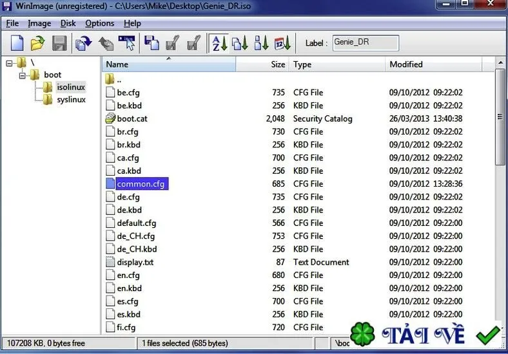The height and width of the screenshot is (354, 508).
Task: Select the display.txt file
Action: 135,262
